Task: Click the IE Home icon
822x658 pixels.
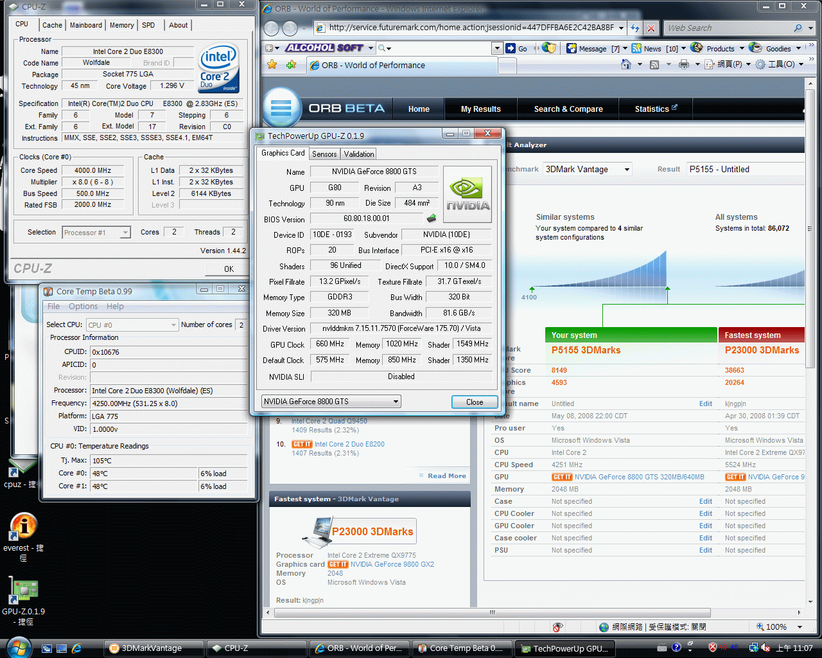Action: pyautogui.click(x=626, y=64)
